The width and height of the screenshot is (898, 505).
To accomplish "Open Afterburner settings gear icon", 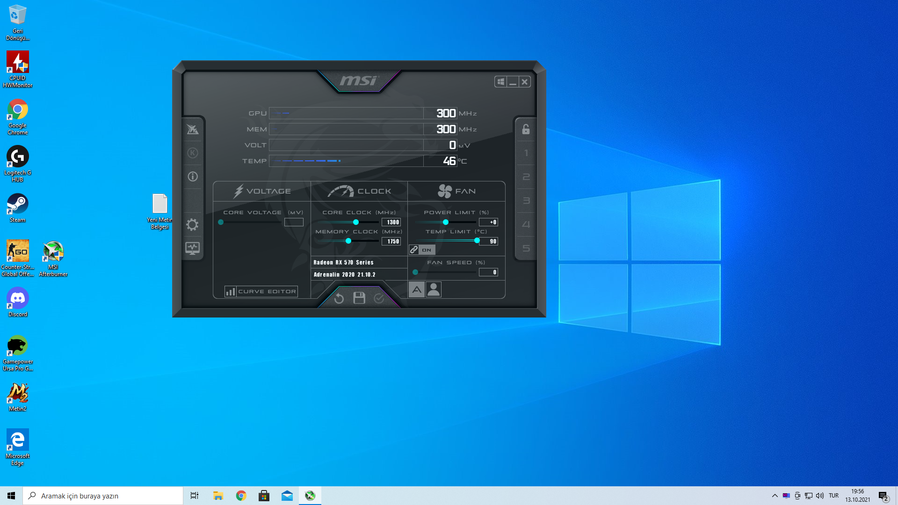I will pyautogui.click(x=192, y=224).
